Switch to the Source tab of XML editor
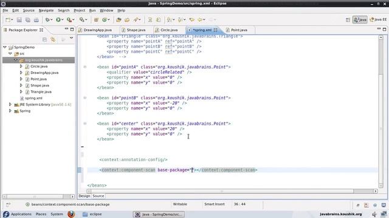This screenshot has width=389, height=218. pyautogui.click(x=98, y=196)
